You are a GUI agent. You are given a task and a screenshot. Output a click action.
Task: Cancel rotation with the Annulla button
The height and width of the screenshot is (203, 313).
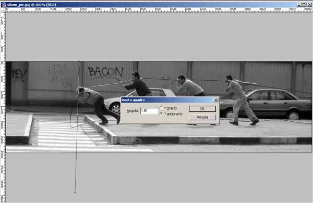pyautogui.click(x=202, y=117)
